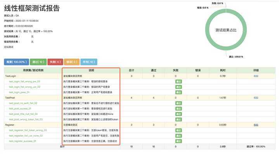Click the 测试结果占比 chart center label
This screenshot has height=154, width=279.
pos(226,30)
